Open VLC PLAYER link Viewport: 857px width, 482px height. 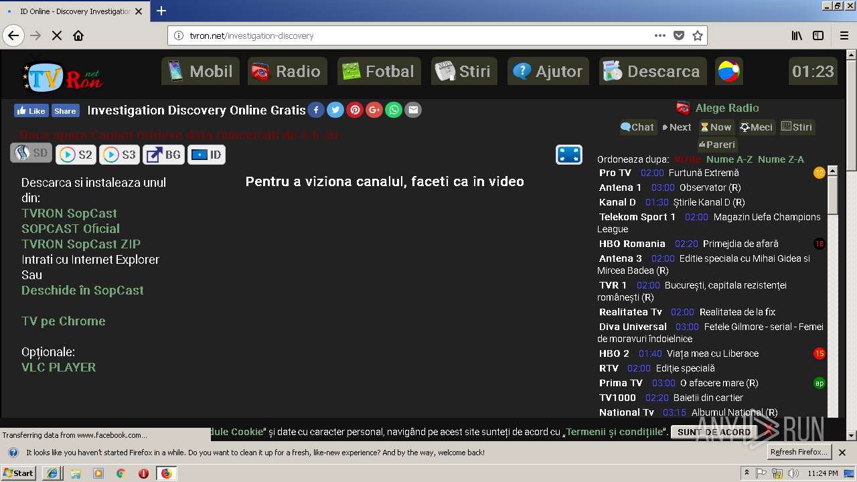[x=59, y=368]
